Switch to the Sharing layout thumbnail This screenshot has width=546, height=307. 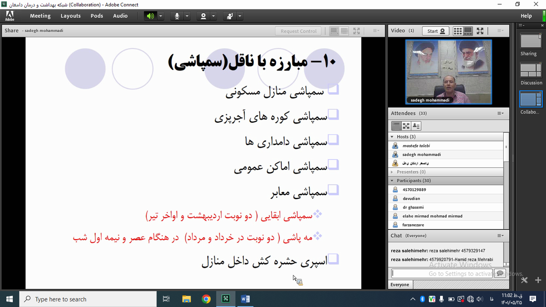[531, 41]
